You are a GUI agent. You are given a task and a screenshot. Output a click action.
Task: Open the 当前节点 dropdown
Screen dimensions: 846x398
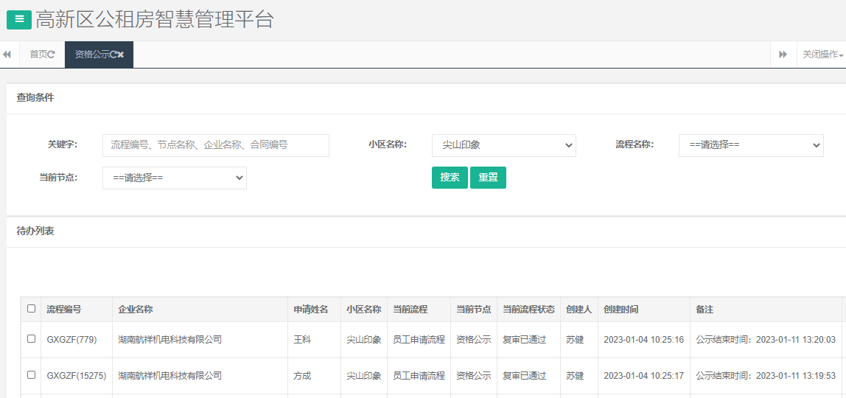[174, 178]
